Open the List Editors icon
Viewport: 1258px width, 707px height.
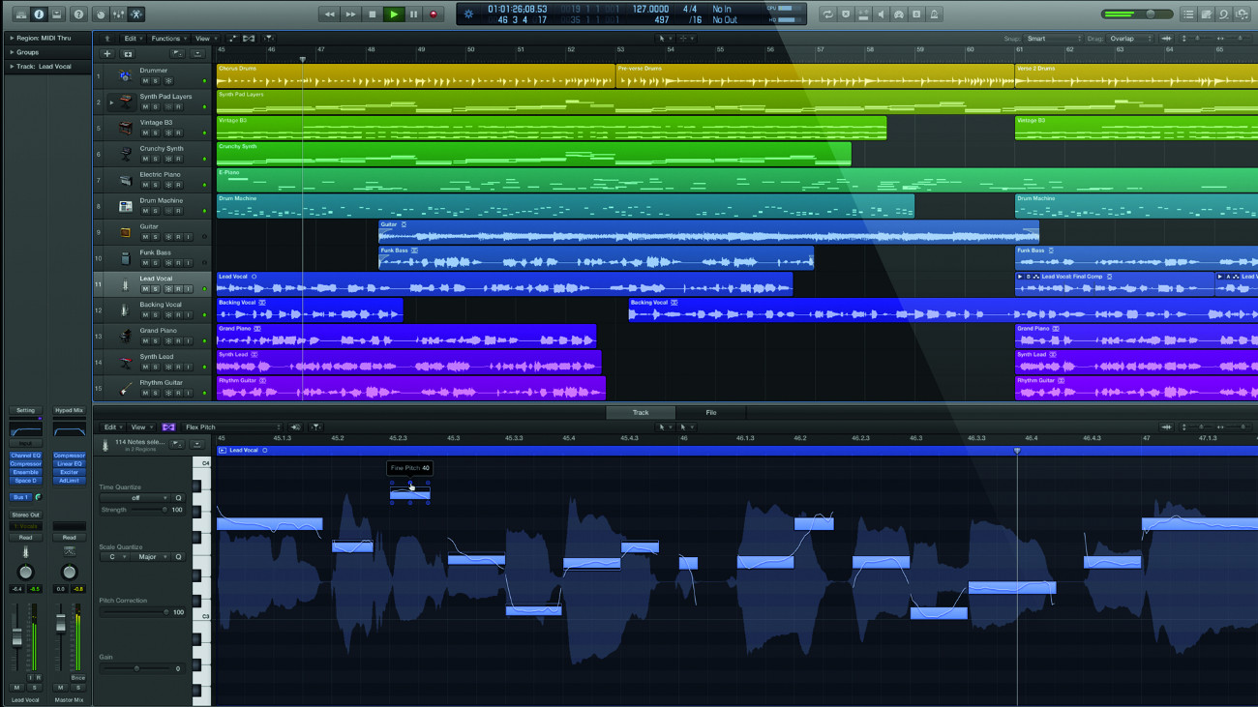click(1188, 14)
